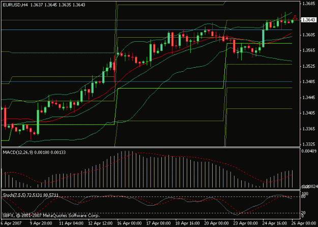This screenshot has width=318, height=227.
Task: Click the 9 Apr 20:00 time label
Action: [x=41, y=223]
